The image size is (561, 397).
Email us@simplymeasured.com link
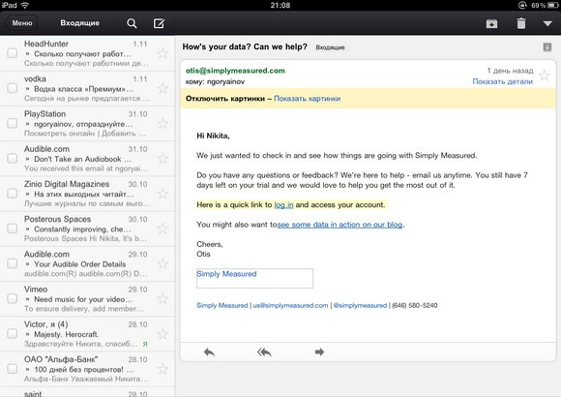(x=290, y=306)
